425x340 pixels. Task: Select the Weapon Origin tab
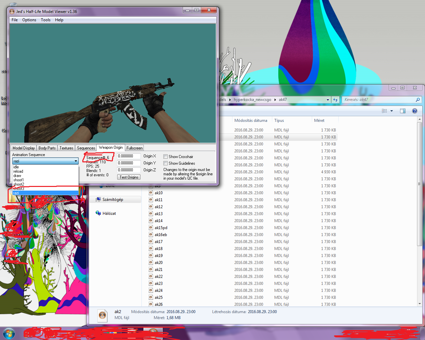coord(111,147)
